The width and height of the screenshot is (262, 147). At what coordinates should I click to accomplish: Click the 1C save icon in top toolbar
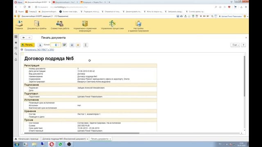[178, 16]
